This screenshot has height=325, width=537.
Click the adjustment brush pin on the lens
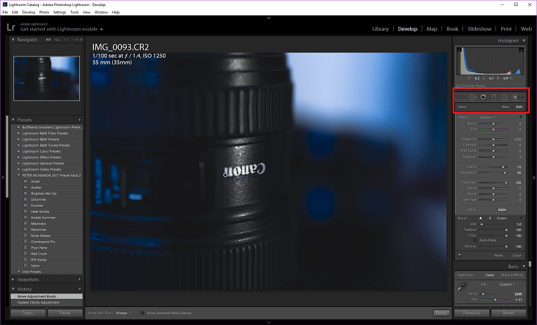pos(225,175)
